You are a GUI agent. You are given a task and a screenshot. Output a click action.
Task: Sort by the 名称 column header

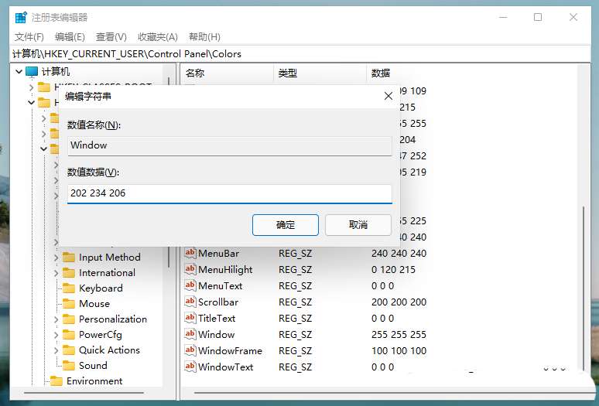click(x=224, y=73)
